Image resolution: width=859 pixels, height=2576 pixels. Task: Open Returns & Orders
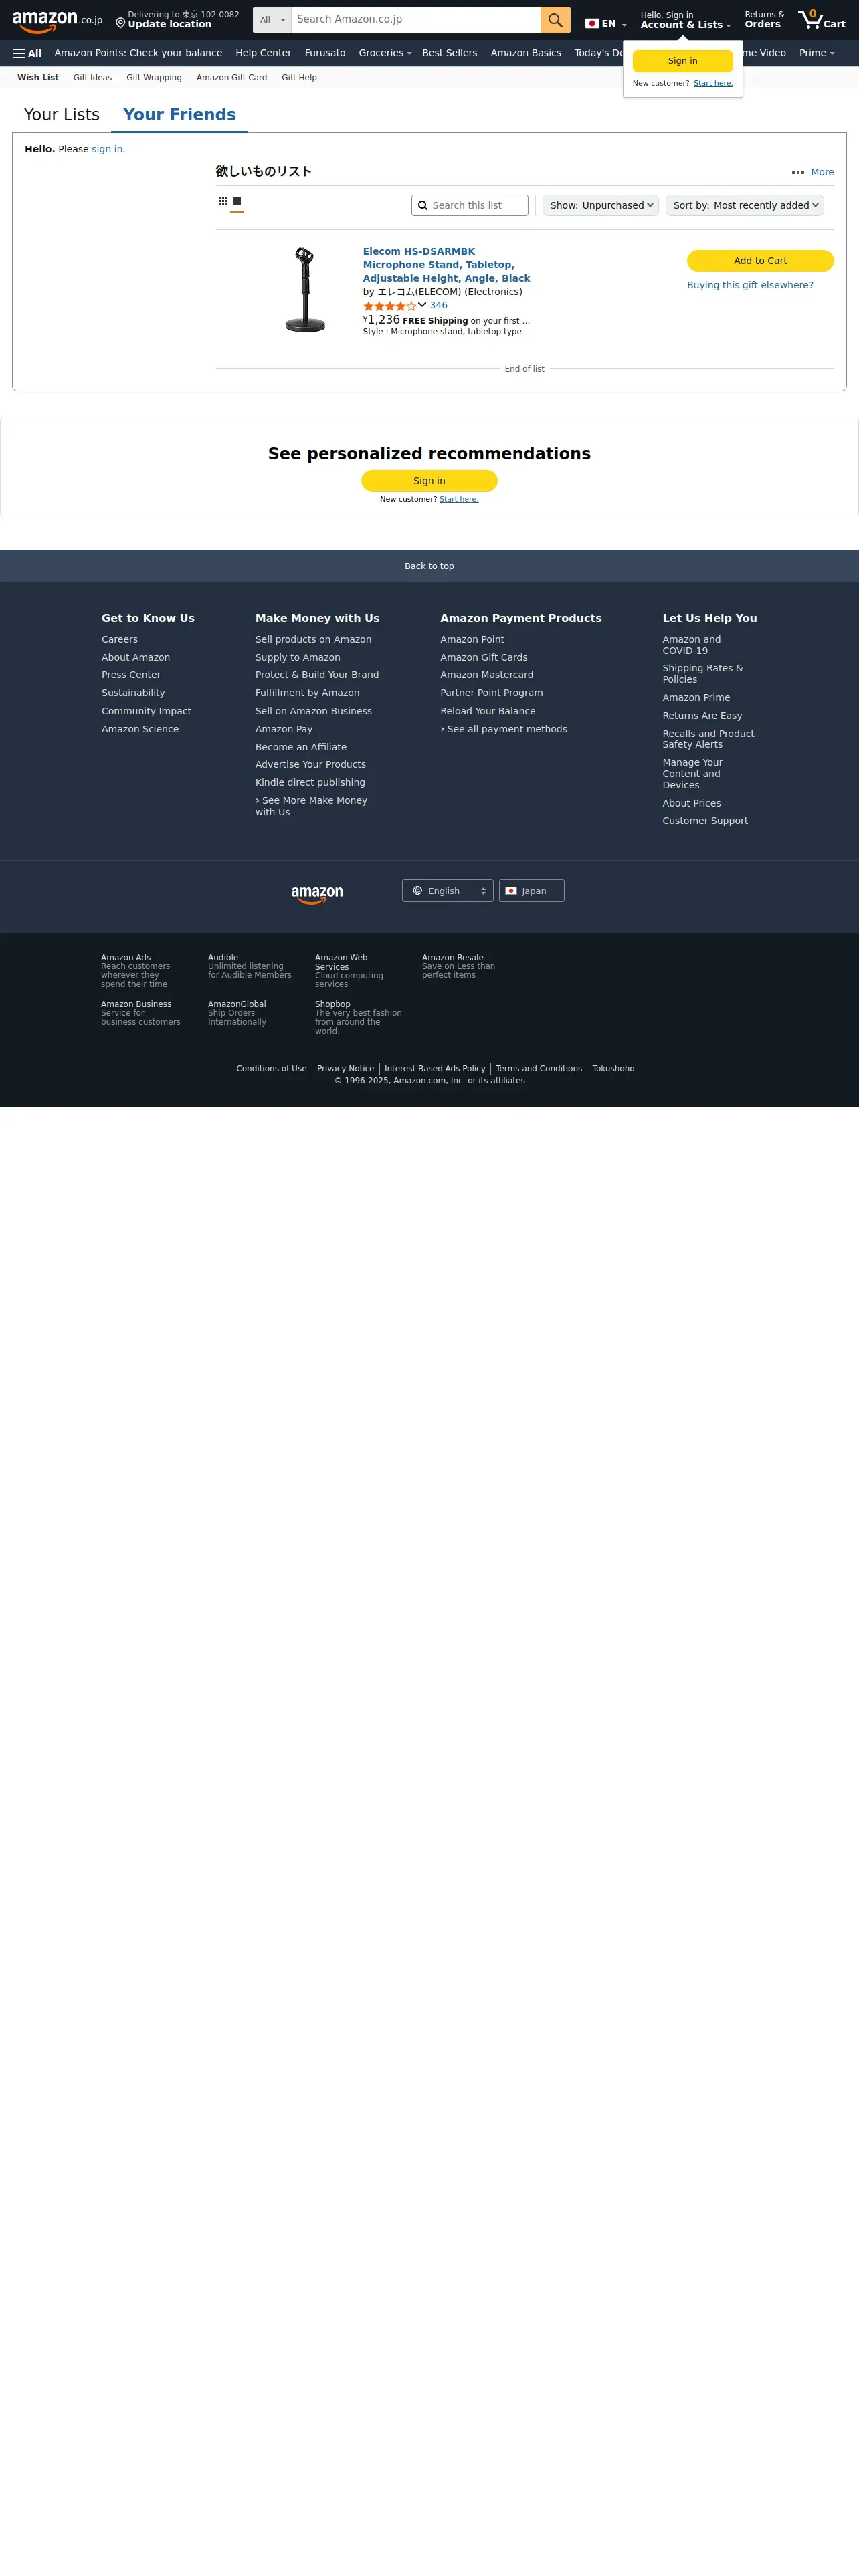764,20
